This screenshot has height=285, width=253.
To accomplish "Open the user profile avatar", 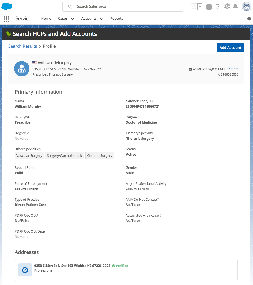I will (246, 7).
